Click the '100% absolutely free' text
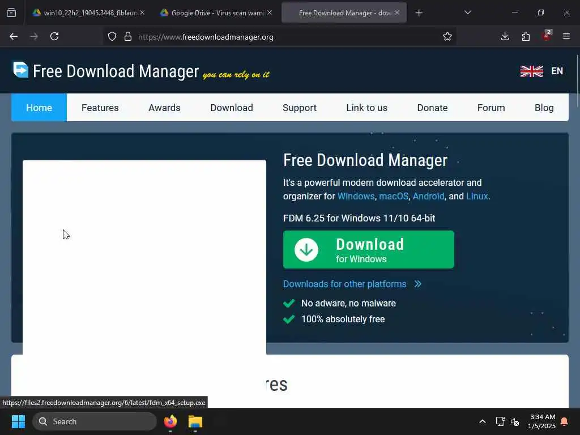 click(x=343, y=319)
